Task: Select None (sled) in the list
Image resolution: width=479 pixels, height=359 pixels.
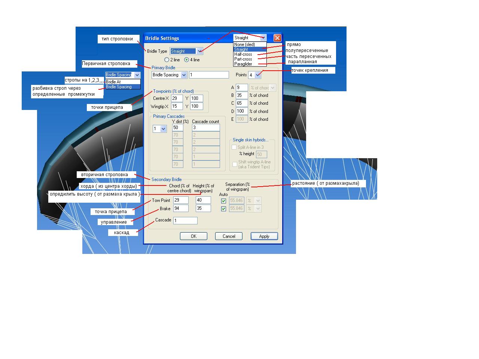Action: pyautogui.click(x=244, y=45)
